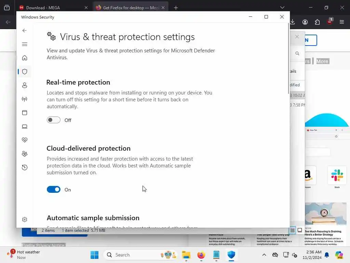Viewport: 350px width, 263px height.
Task: Open Firefox application menu icon
Action: pyautogui.click(x=342, y=22)
